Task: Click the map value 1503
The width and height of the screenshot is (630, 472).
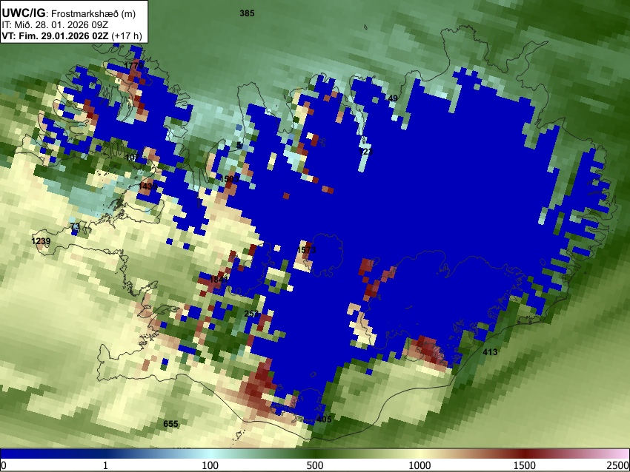Action: point(229,179)
